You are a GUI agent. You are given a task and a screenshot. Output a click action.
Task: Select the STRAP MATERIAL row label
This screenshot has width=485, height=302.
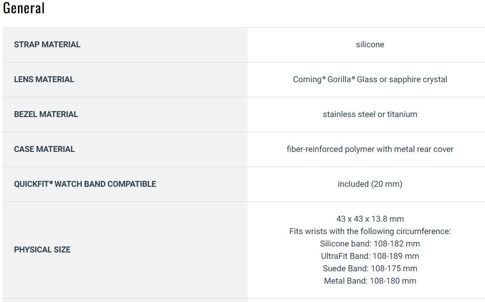point(47,45)
